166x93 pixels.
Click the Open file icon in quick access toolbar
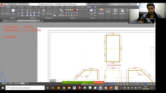[x=9, y=4]
